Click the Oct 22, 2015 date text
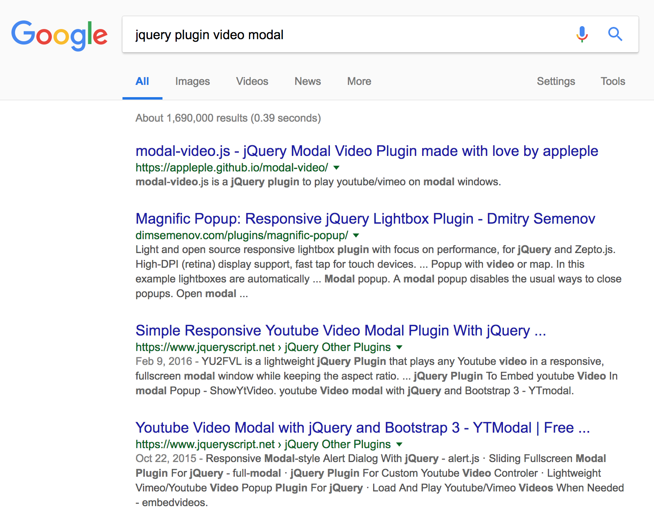 pos(166,458)
